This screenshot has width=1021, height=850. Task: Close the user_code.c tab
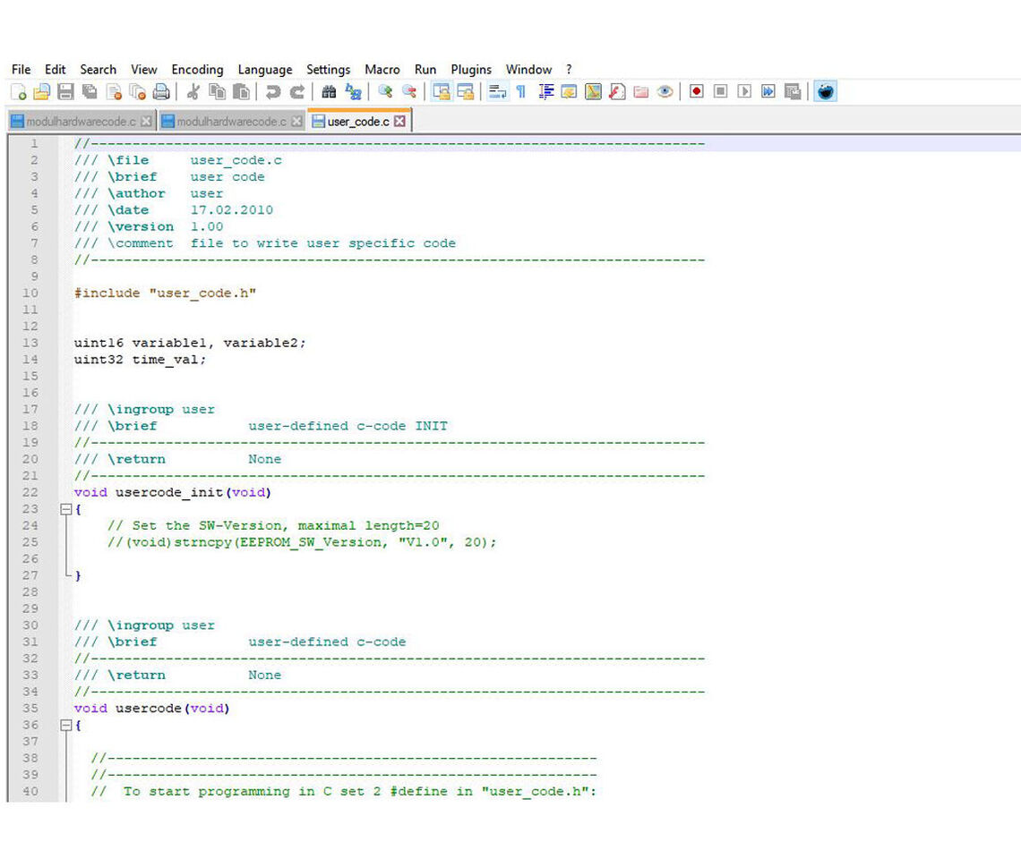point(399,119)
